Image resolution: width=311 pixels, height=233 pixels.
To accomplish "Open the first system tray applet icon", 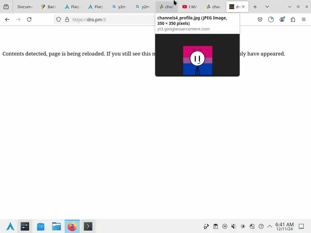I will point(206,226).
